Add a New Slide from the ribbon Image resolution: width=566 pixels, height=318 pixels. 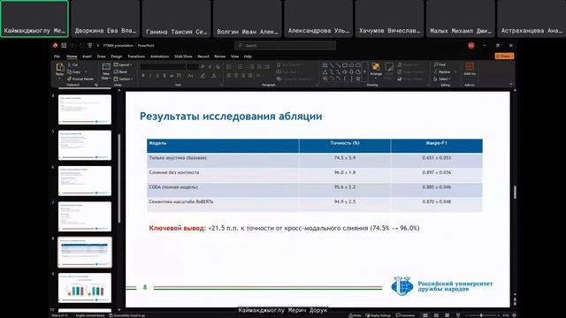pyautogui.click(x=106, y=71)
